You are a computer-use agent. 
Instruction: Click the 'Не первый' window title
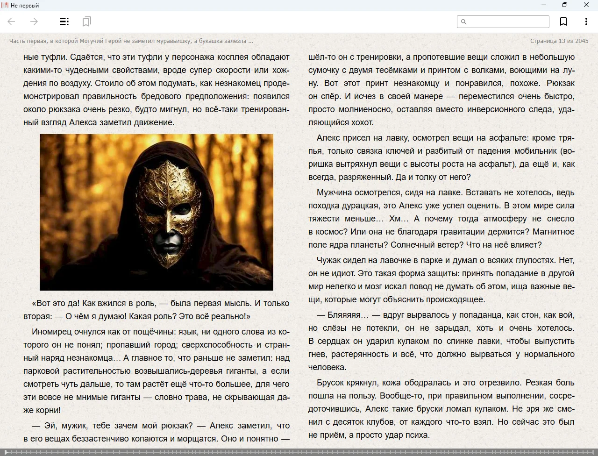click(25, 6)
